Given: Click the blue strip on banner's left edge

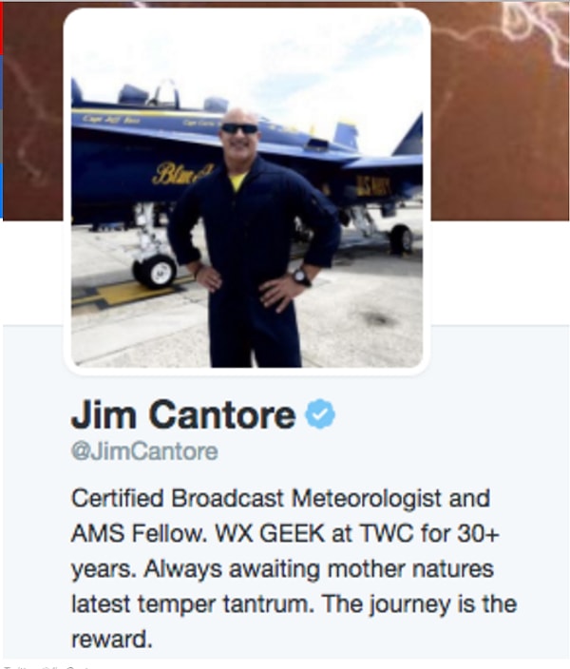Looking at the screenshot, I should pyautogui.click(x=1, y=191).
